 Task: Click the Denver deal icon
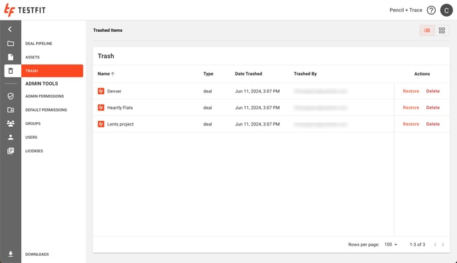click(101, 91)
